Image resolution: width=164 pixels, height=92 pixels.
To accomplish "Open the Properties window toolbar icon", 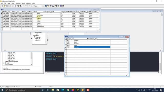I will (x=50, y=6).
